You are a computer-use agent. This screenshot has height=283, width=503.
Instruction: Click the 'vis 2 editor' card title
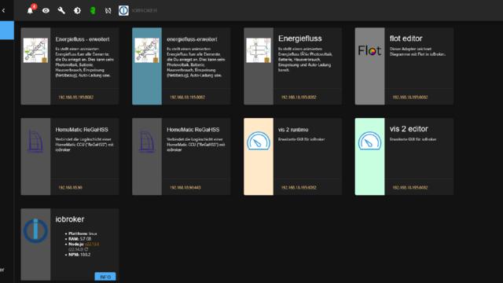[x=409, y=129]
